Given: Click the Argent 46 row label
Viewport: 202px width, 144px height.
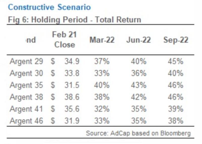Looking at the screenshot, I should coord(26,121).
